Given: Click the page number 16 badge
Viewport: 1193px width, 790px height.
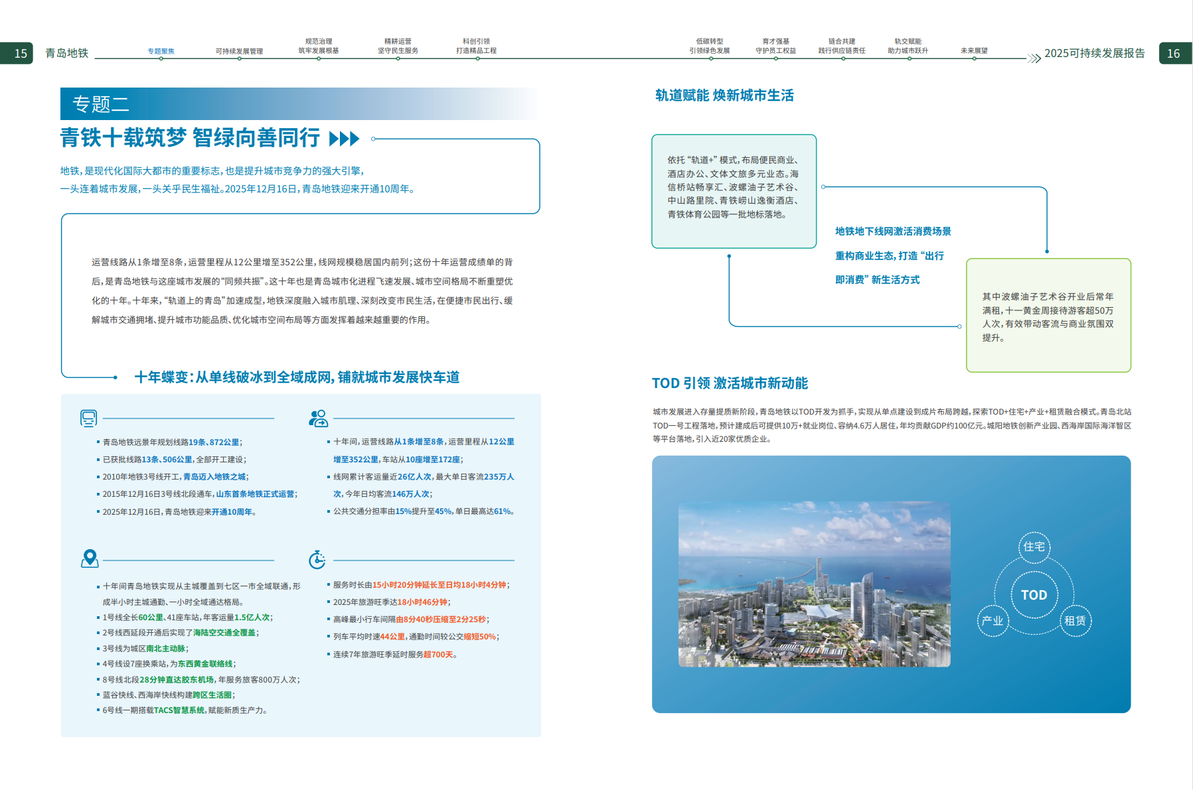Looking at the screenshot, I should 1174,53.
